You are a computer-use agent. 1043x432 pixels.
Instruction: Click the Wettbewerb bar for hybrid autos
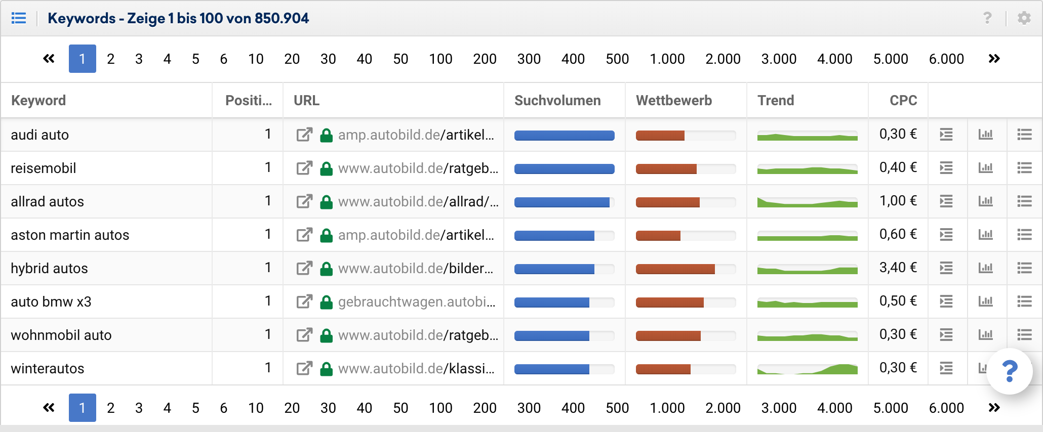coord(686,269)
